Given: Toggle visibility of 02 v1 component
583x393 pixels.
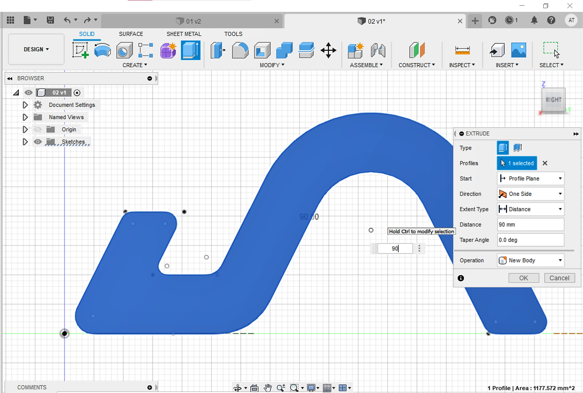Looking at the screenshot, I should (28, 93).
